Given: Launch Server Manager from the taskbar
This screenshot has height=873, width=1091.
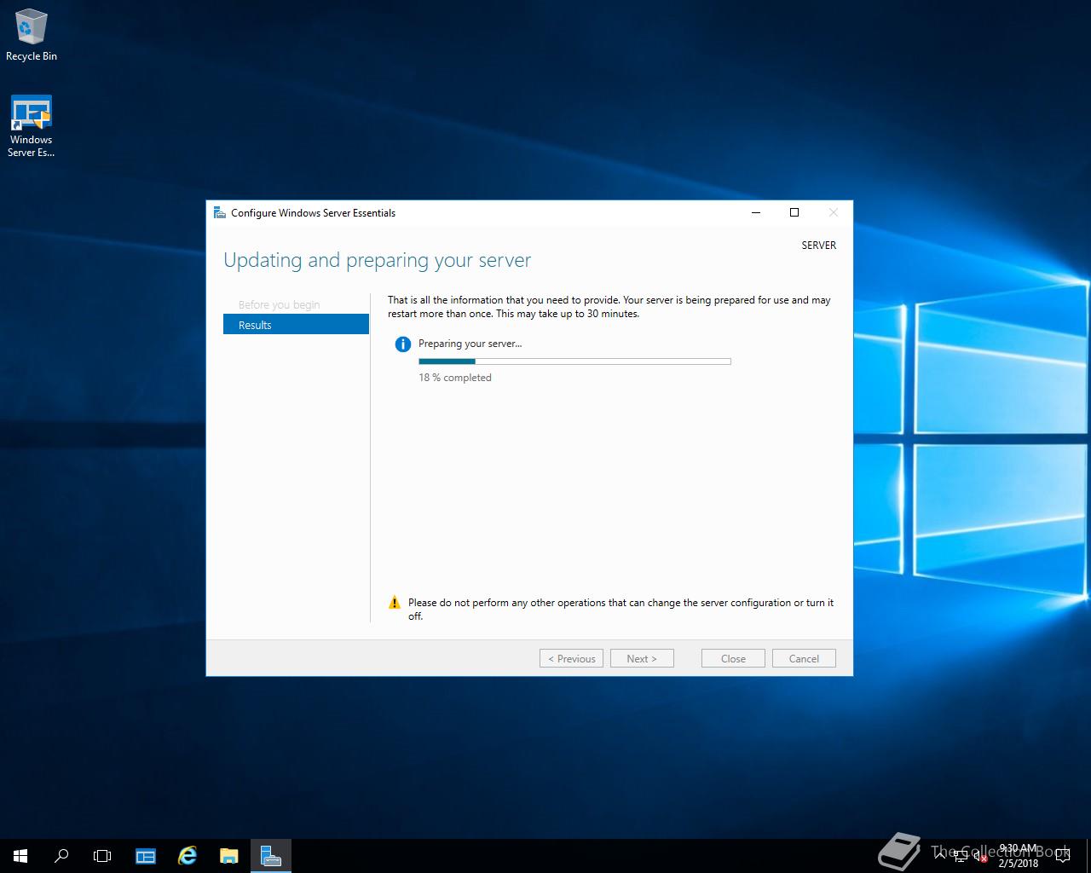Looking at the screenshot, I should point(146,856).
